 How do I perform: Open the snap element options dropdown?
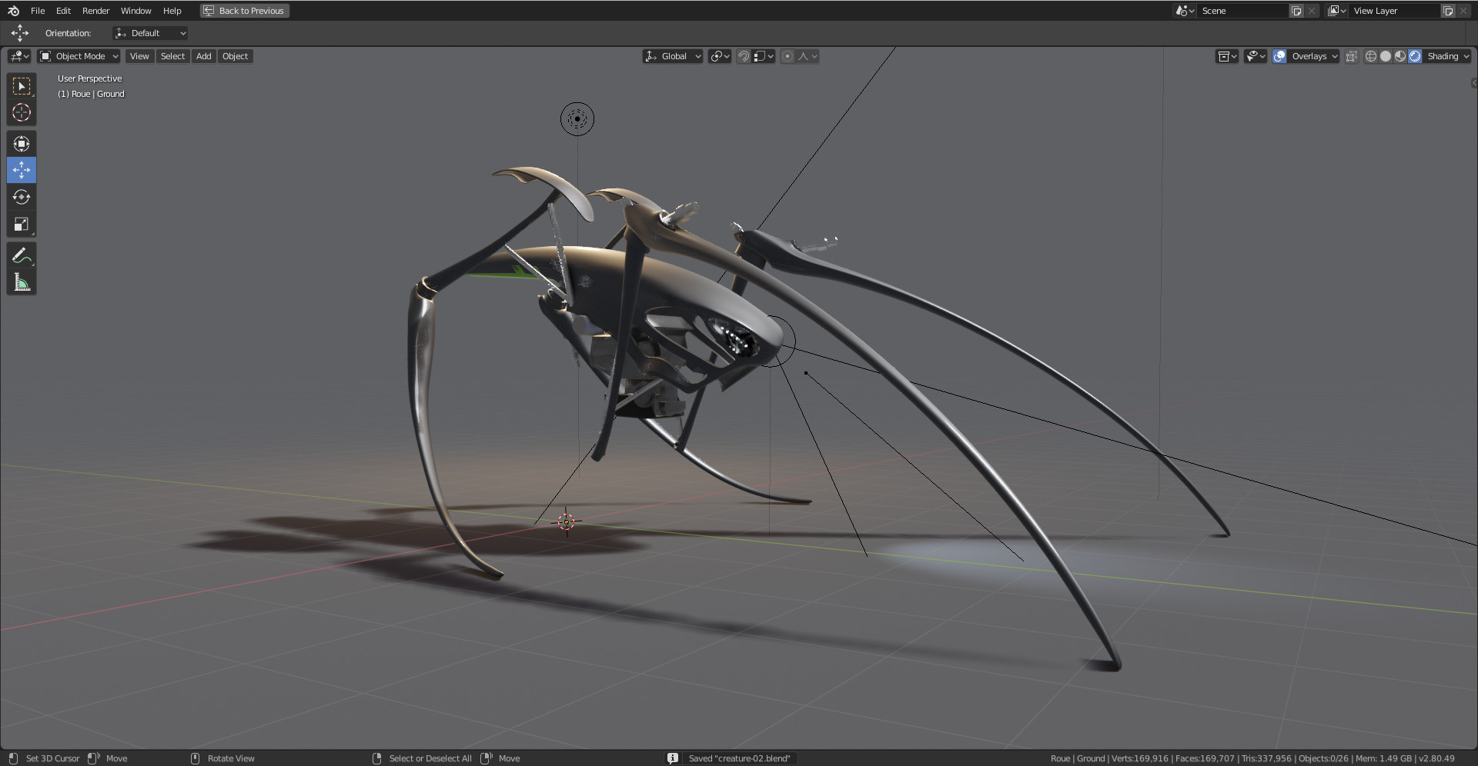(x=764, y=56)
